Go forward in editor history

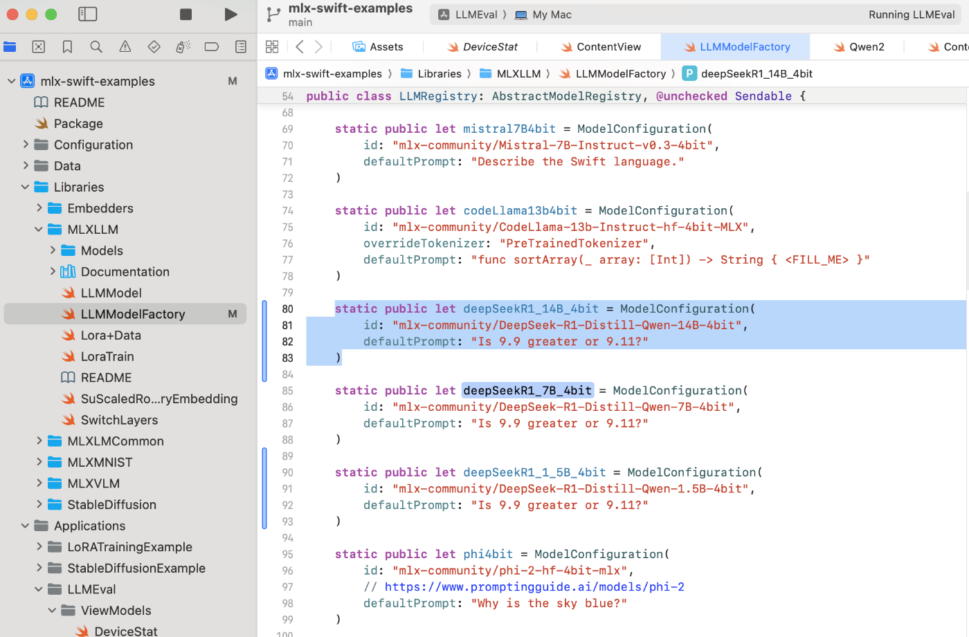[x=318, y=46]
